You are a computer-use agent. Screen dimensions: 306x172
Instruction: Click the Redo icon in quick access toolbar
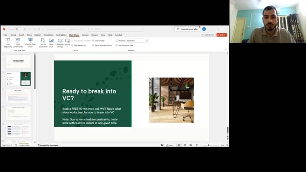pyautogui.click(x=35, y=29)
